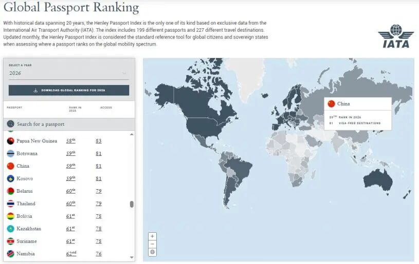Click the passport list scrollbar thumb

[x=132, y=204]
